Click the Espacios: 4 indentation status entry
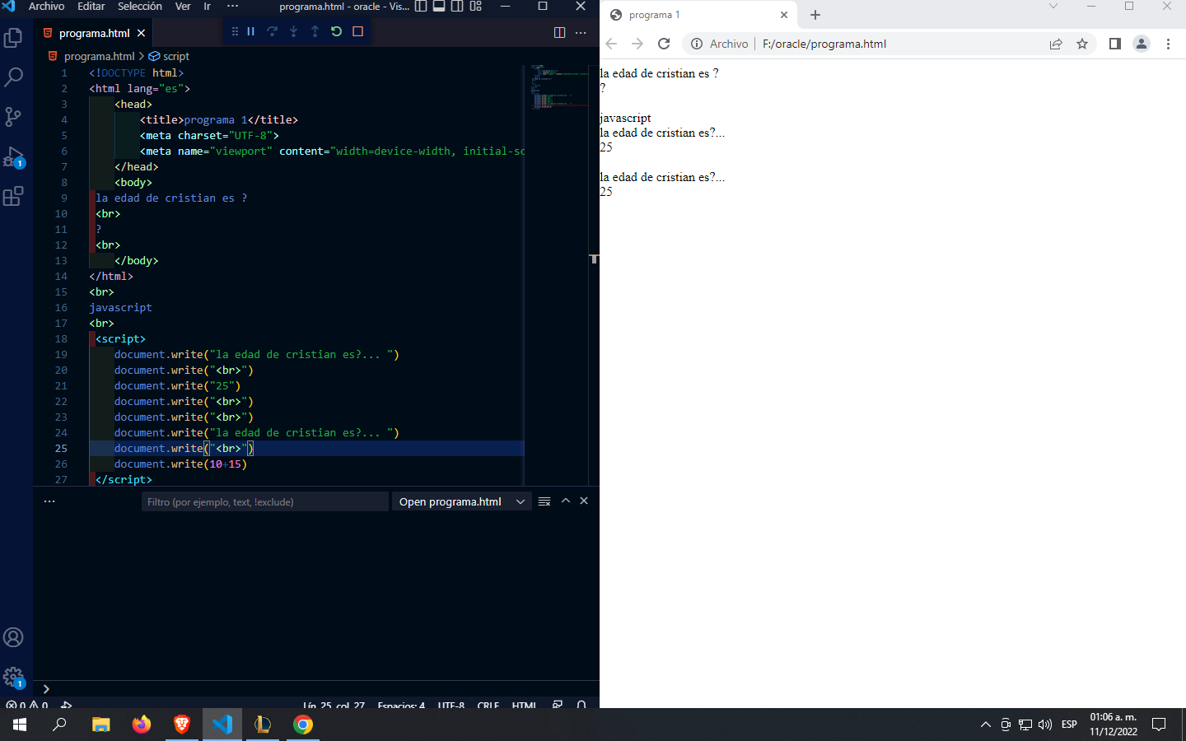This screenshot has height=741, width=1186. point(401,705)
